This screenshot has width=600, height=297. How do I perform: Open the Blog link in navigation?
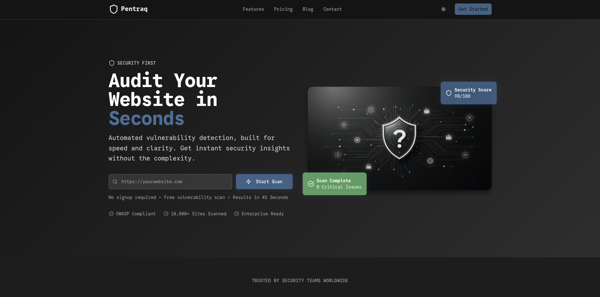click(308, 9)
